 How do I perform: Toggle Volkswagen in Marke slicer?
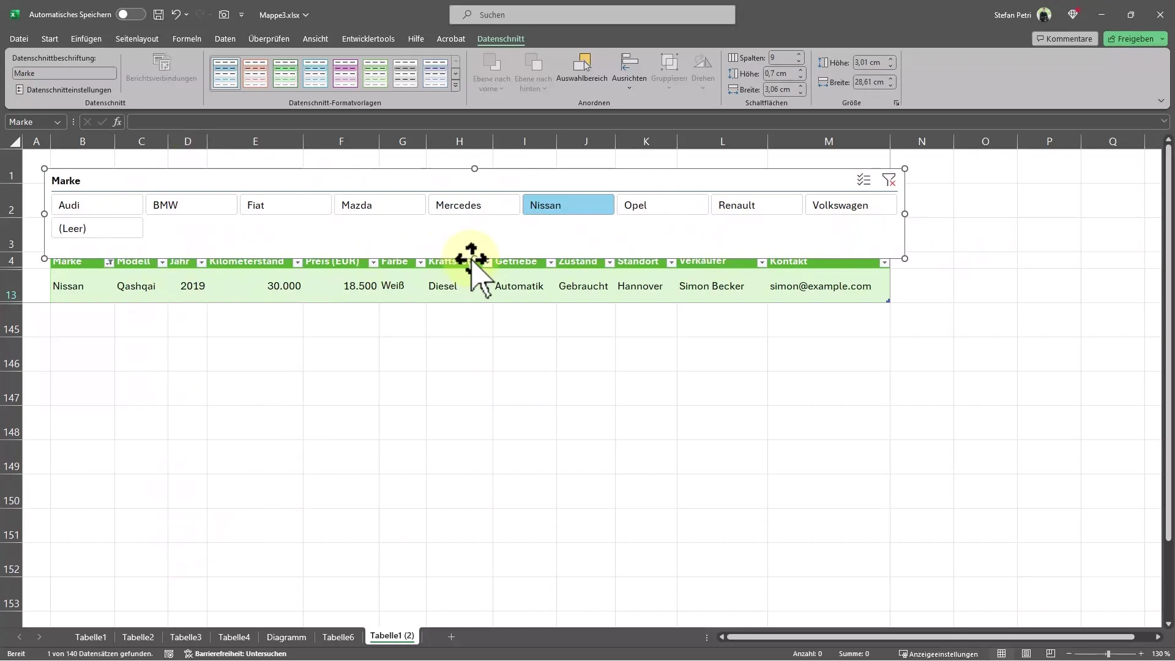[x=851, y=205]
